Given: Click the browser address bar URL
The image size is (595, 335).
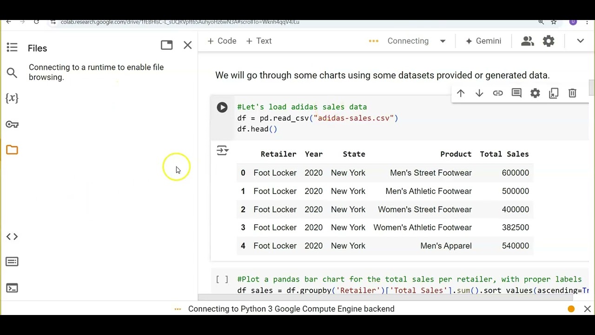Looking at the screenshot, I should [180, 22].
